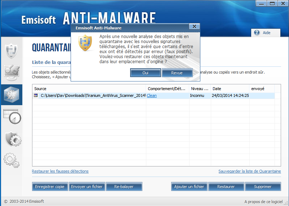Click the Revue button in dialog
This screenshot has width=289, height=206.
(x=177, y=73)
